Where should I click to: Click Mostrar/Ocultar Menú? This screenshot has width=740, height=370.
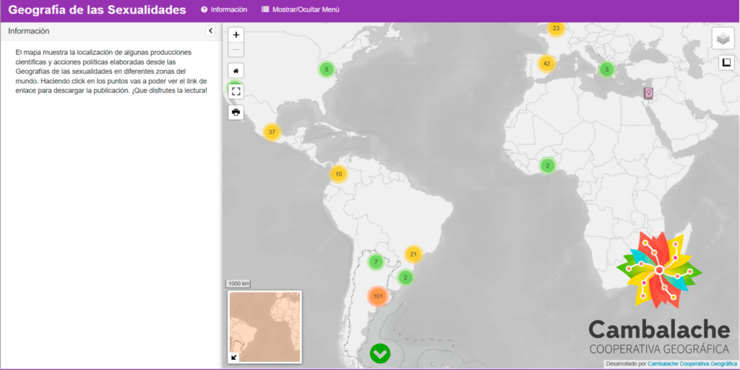(300, 9)
